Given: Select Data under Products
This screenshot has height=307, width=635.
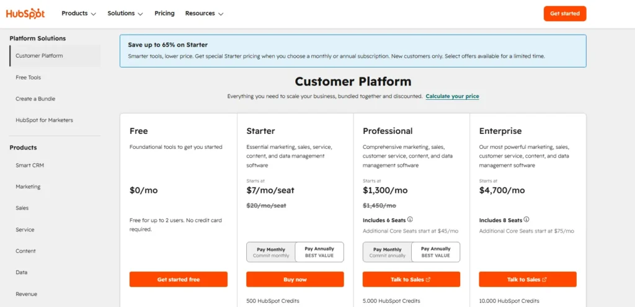Looking at the screenshot, I should (22, 272).
